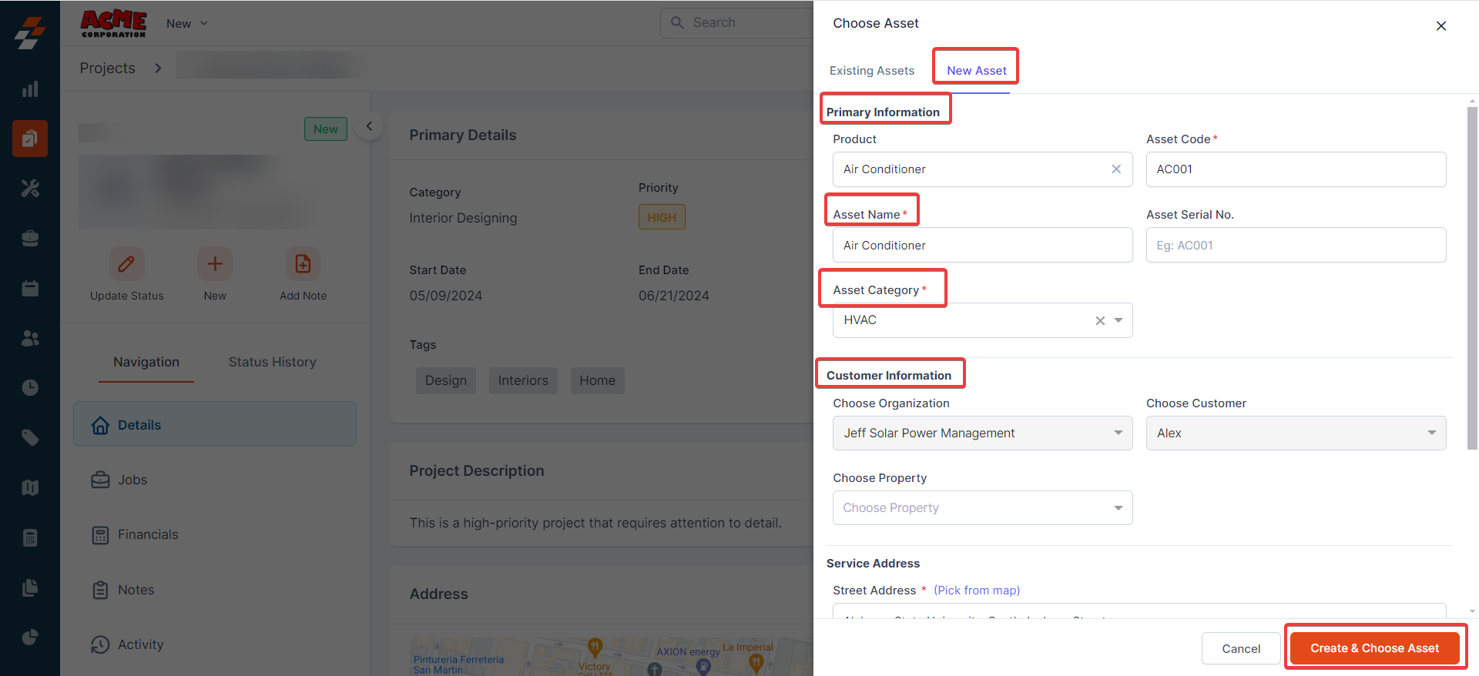
Task: Open the dashboard bar chart sidebar icon
Action: pos(30,89)
